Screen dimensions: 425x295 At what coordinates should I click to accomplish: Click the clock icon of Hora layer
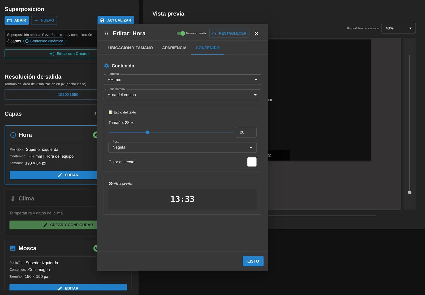coord(13,135)
